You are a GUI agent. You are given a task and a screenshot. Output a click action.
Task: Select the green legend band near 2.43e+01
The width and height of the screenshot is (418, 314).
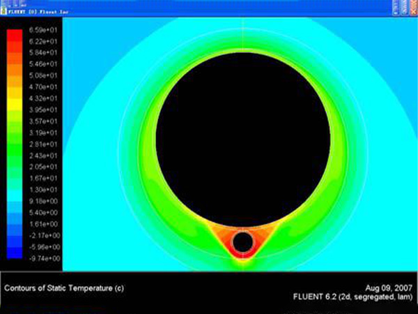(x=15, y=155)
